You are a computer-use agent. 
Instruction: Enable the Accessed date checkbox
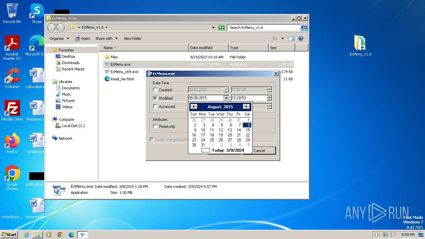tap(155, 107)
